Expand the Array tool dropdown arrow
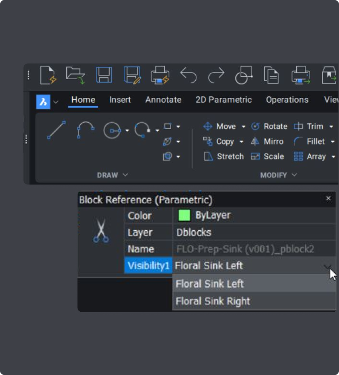339x375 pixels. tap(332, 156)
